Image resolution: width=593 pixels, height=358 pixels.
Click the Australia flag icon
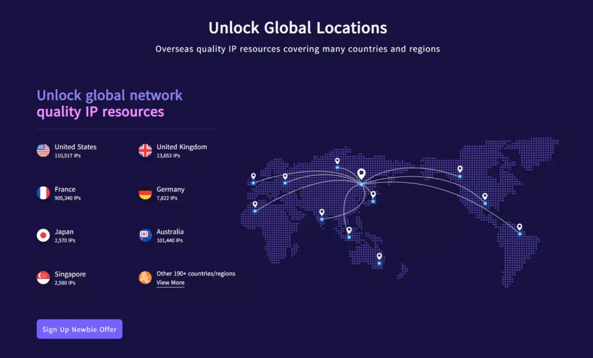click(x=145, y=235)
